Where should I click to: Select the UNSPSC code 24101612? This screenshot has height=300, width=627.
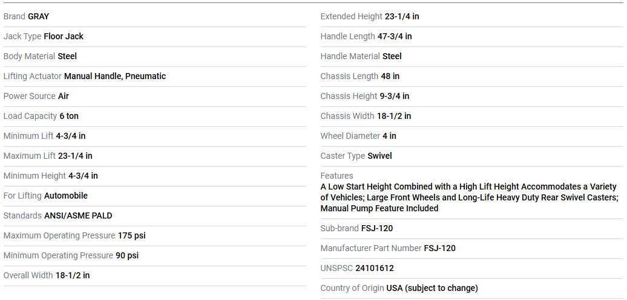[375, 268]
